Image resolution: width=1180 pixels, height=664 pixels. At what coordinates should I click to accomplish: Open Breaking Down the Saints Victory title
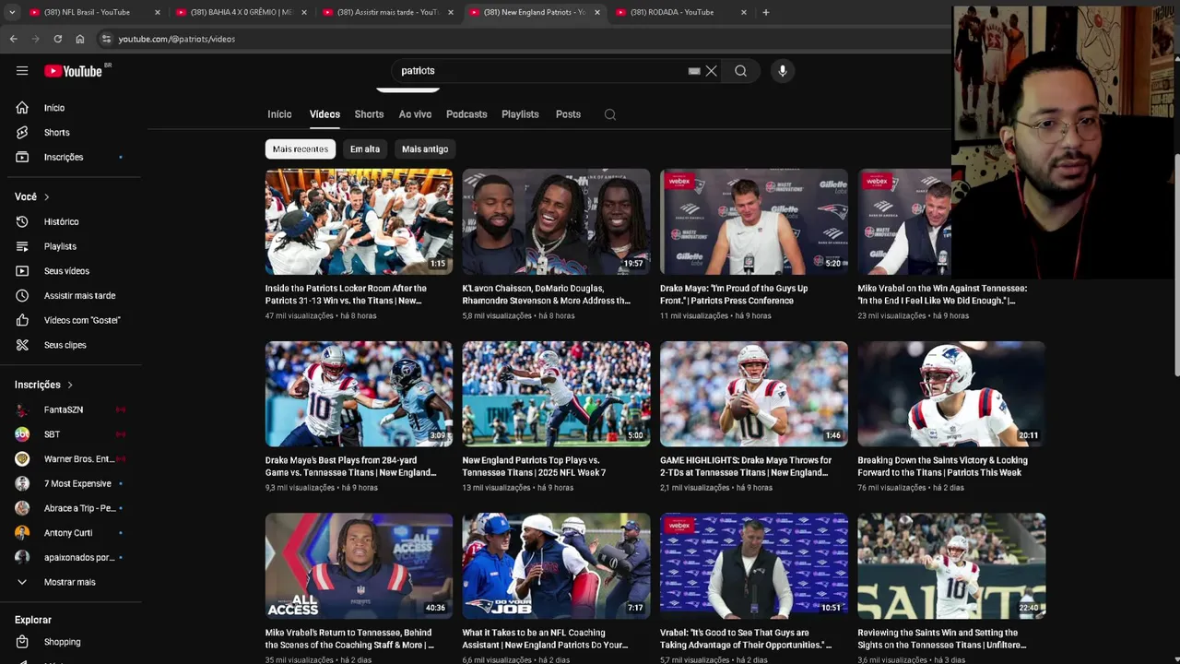942,467
